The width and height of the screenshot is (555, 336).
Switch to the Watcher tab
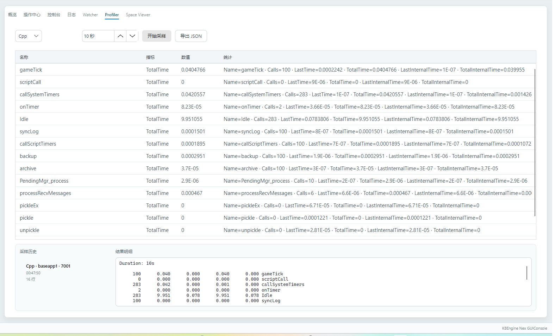tap(90, 15)
